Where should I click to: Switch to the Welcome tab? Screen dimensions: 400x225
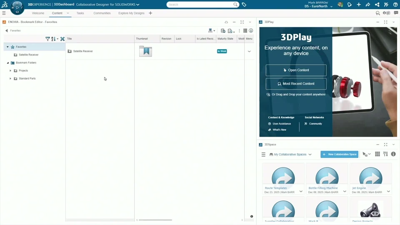[x=38, y=13]
